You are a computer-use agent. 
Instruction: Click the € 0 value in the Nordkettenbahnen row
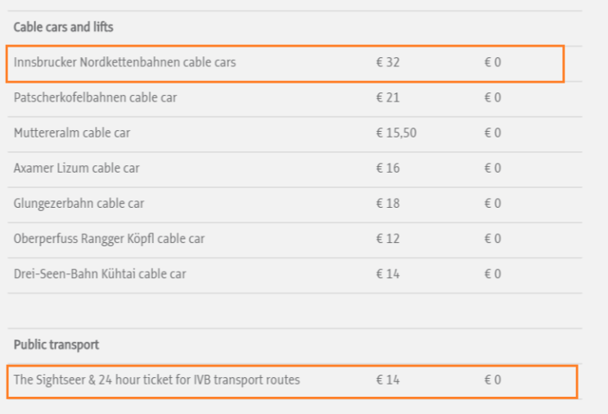492,62
